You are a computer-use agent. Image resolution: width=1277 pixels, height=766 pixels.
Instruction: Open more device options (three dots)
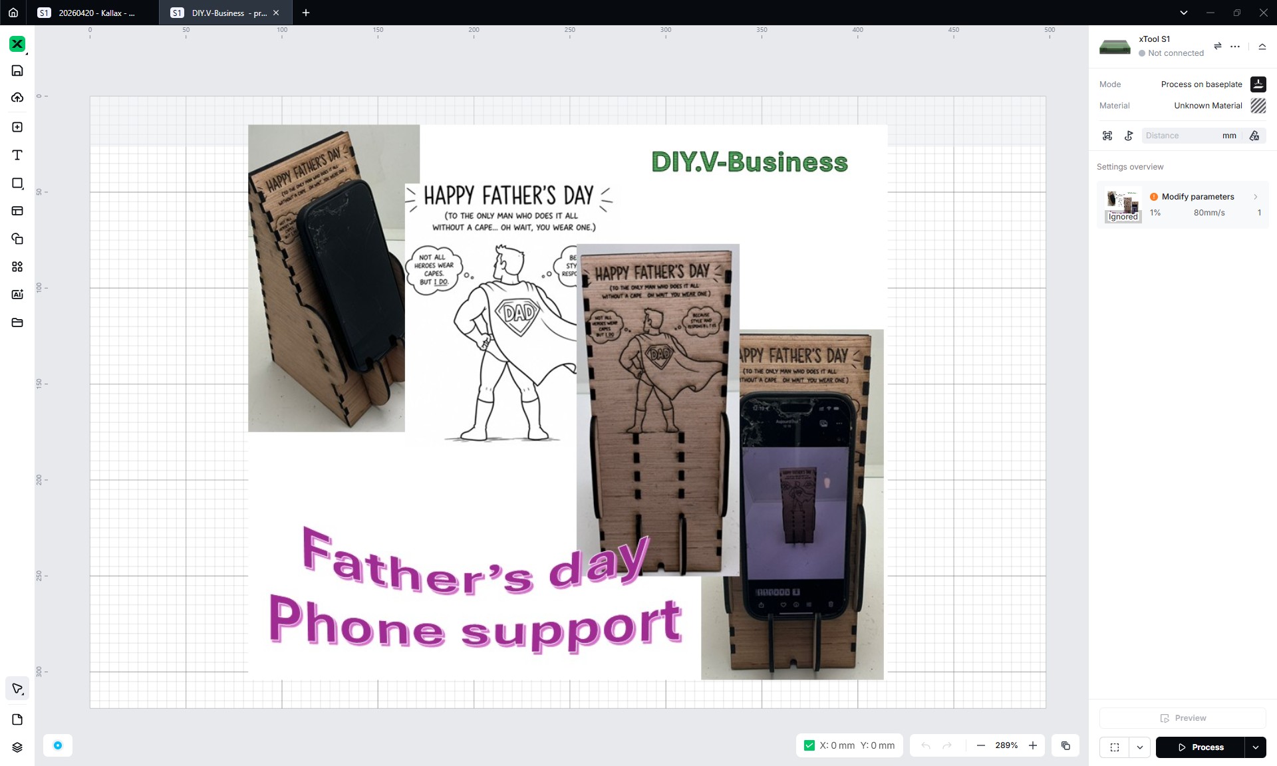[x=1235, y=46]
